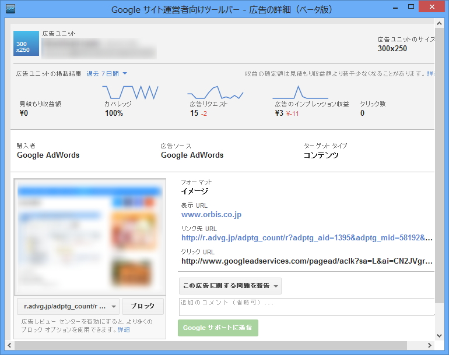
Task: Click the 購入者 Google AdWords text
Action: [x=48, y=155]
